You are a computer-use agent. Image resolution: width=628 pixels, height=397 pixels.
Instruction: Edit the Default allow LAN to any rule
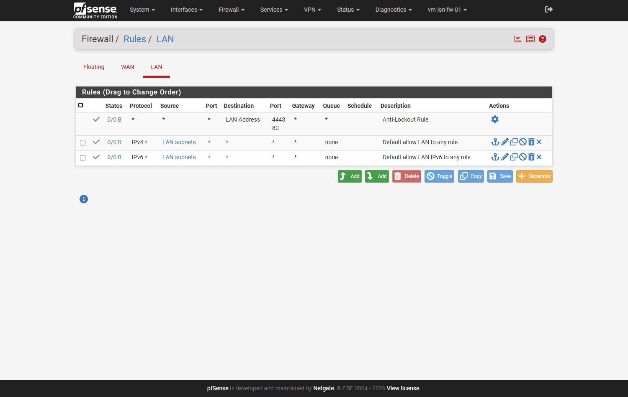click(x=505, y=142)
